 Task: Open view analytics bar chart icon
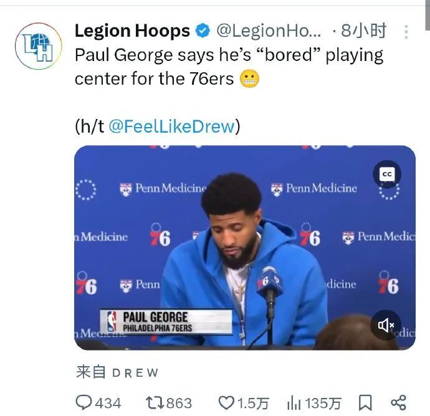point(294,402)
